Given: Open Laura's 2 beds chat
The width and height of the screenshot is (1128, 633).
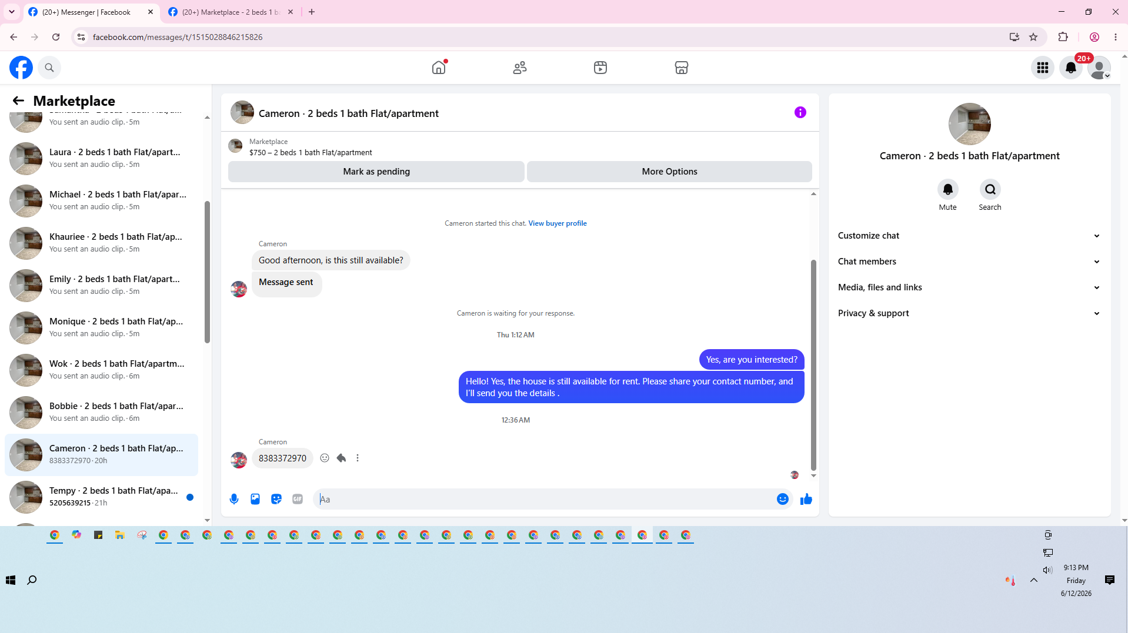Looking at the screenshot, I should click(x=101, y=158).
